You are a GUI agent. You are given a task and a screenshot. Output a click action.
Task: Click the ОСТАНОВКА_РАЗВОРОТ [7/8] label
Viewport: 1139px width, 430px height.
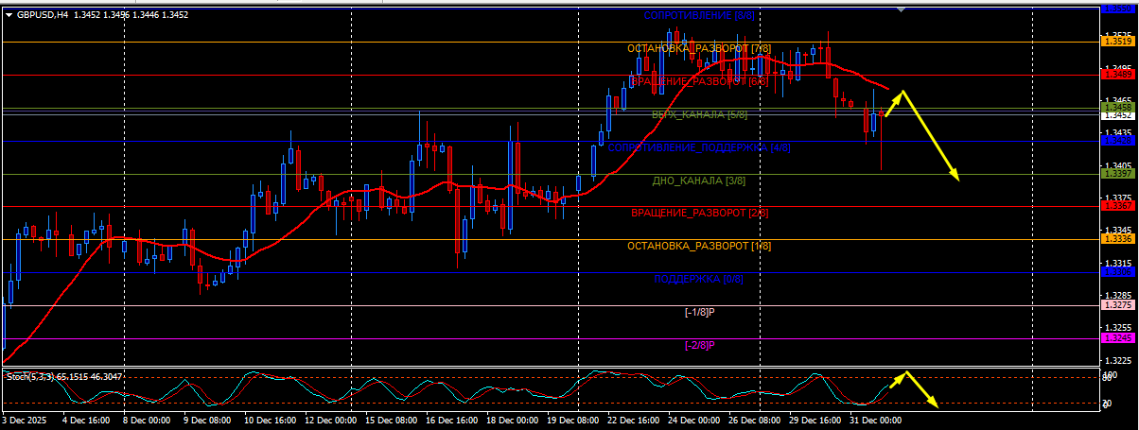(x=699, y=48)
